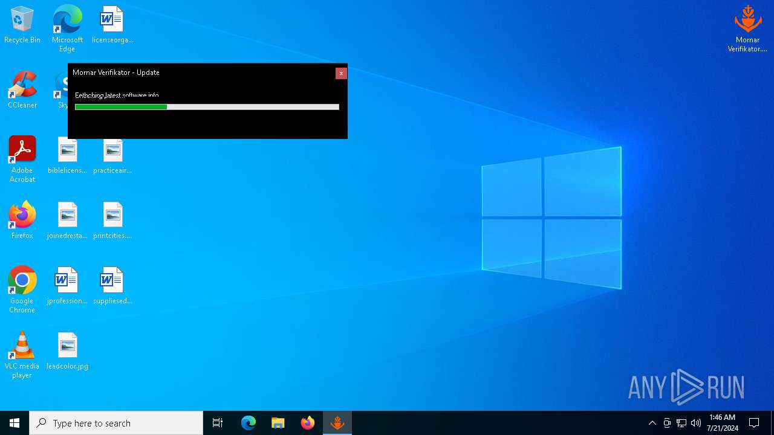The width and height of the screenshot is (774, 435).
Task: Select the leadcolor.jpg file icon
Action: 67,351
